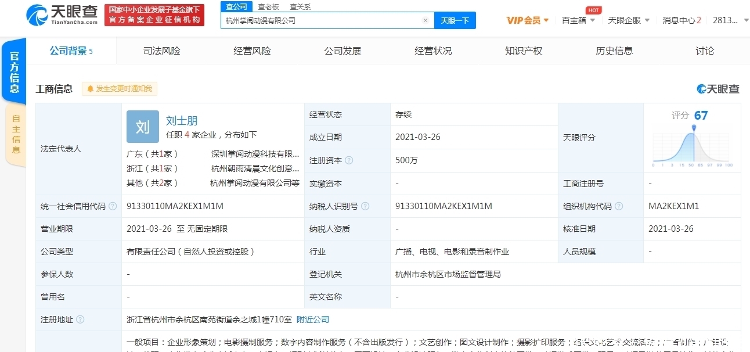This screenshot has width=750, height=352.
Task: Click 发生变更时通知我 bell button
Action: [x=120, y=89]
